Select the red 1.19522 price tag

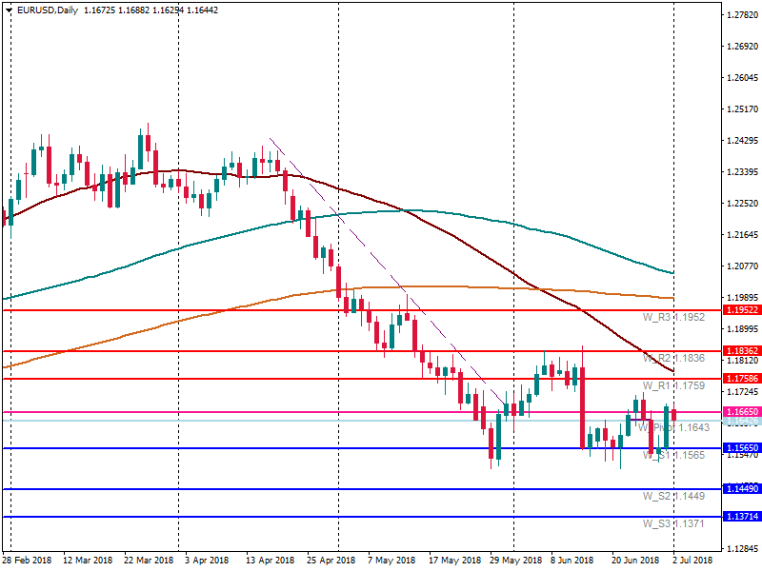tap(742, 310)
